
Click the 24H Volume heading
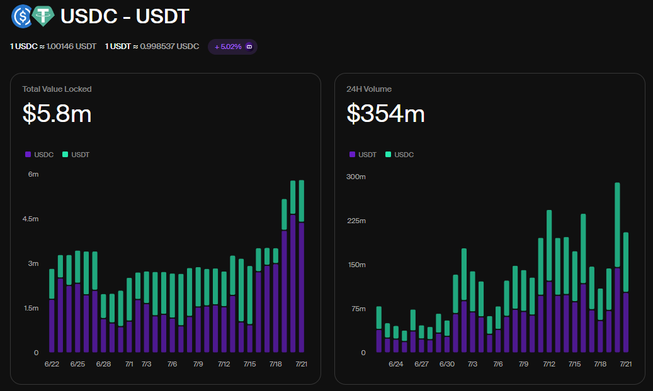pos(368,89)
